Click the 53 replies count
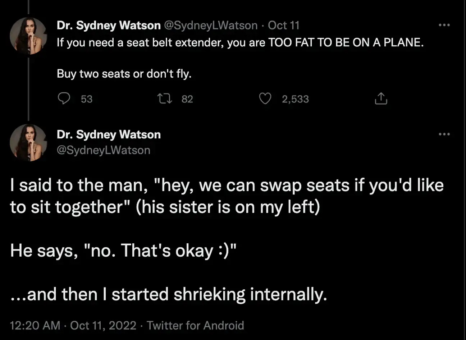466x340 pixels. point(86,99)
